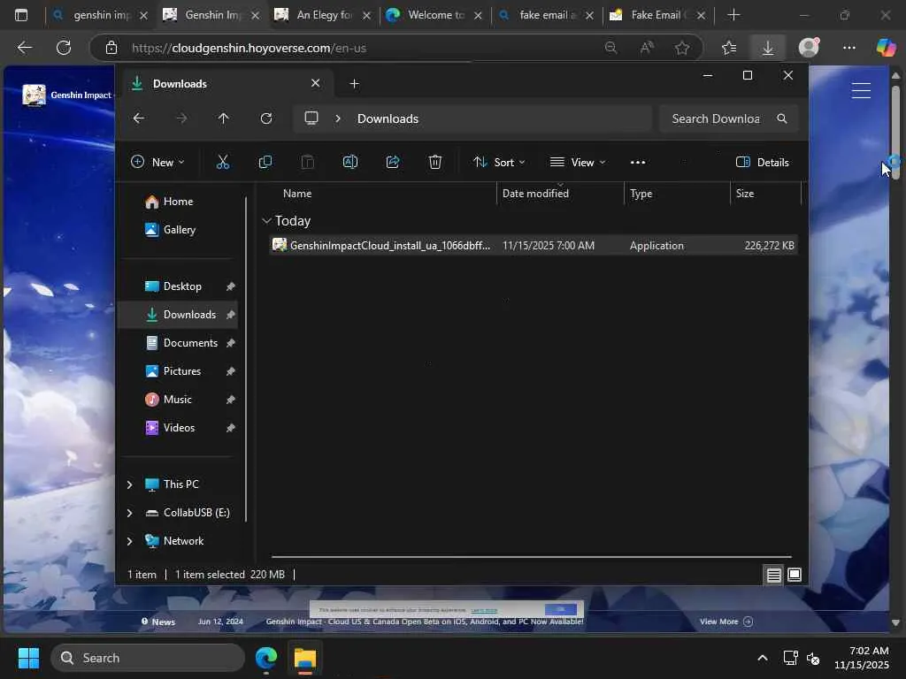The image size is (906, 679).
Task: Click the search magnifier in Search Downloads box
Action: point(782,118)
